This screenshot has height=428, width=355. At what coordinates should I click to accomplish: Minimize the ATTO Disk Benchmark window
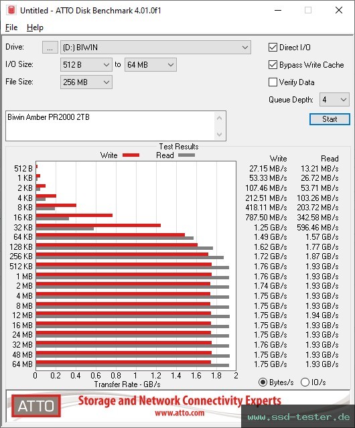(x=278, y=10)
